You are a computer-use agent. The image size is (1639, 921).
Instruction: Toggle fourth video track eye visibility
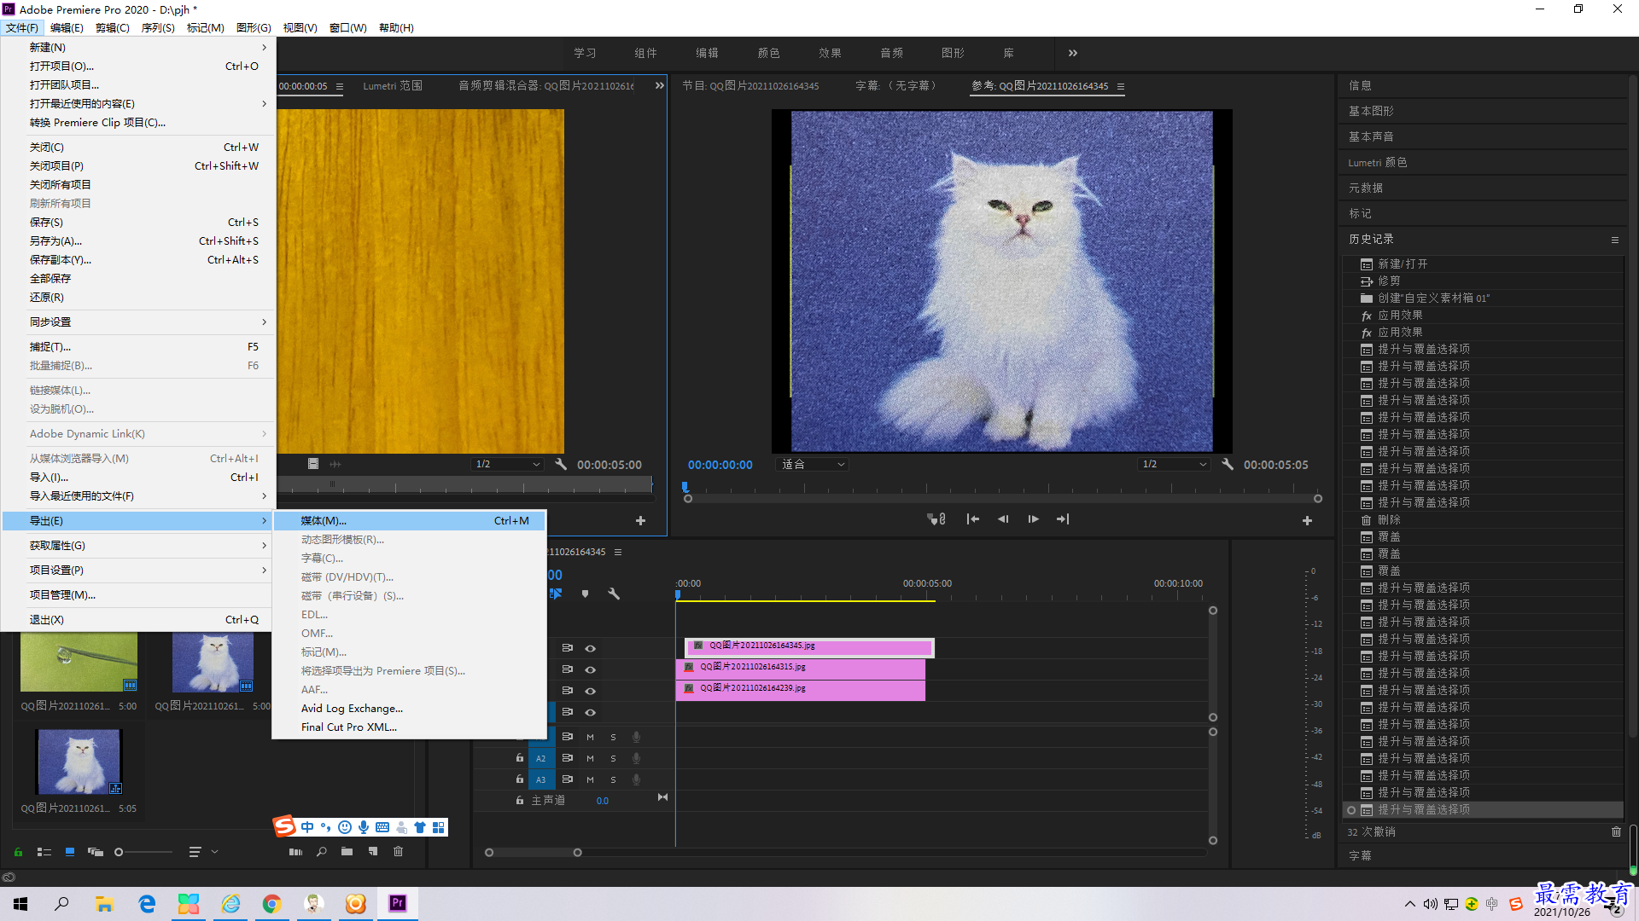coord(590,712)
